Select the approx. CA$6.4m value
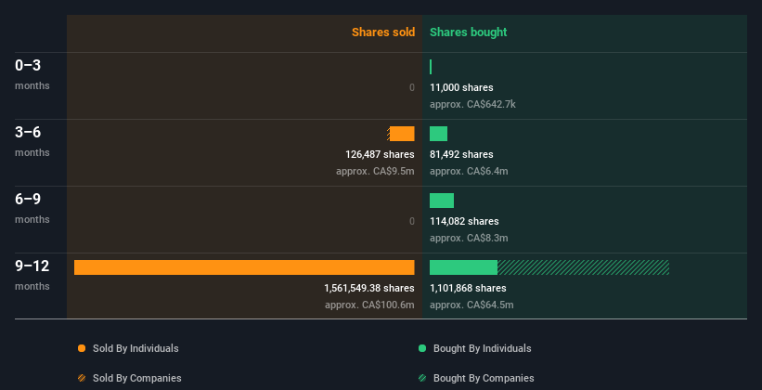Image resolution: width=762 pixels, height=390 pixels. (469, 171)
